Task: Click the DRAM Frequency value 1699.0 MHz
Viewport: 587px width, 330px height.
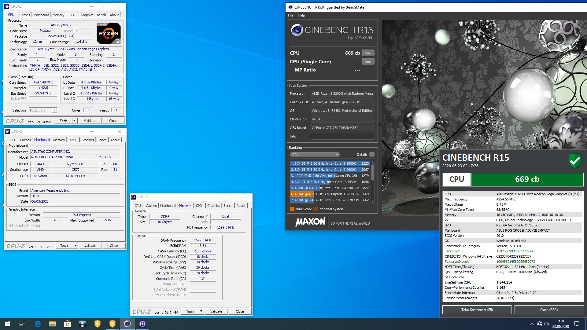Action: 203,240
